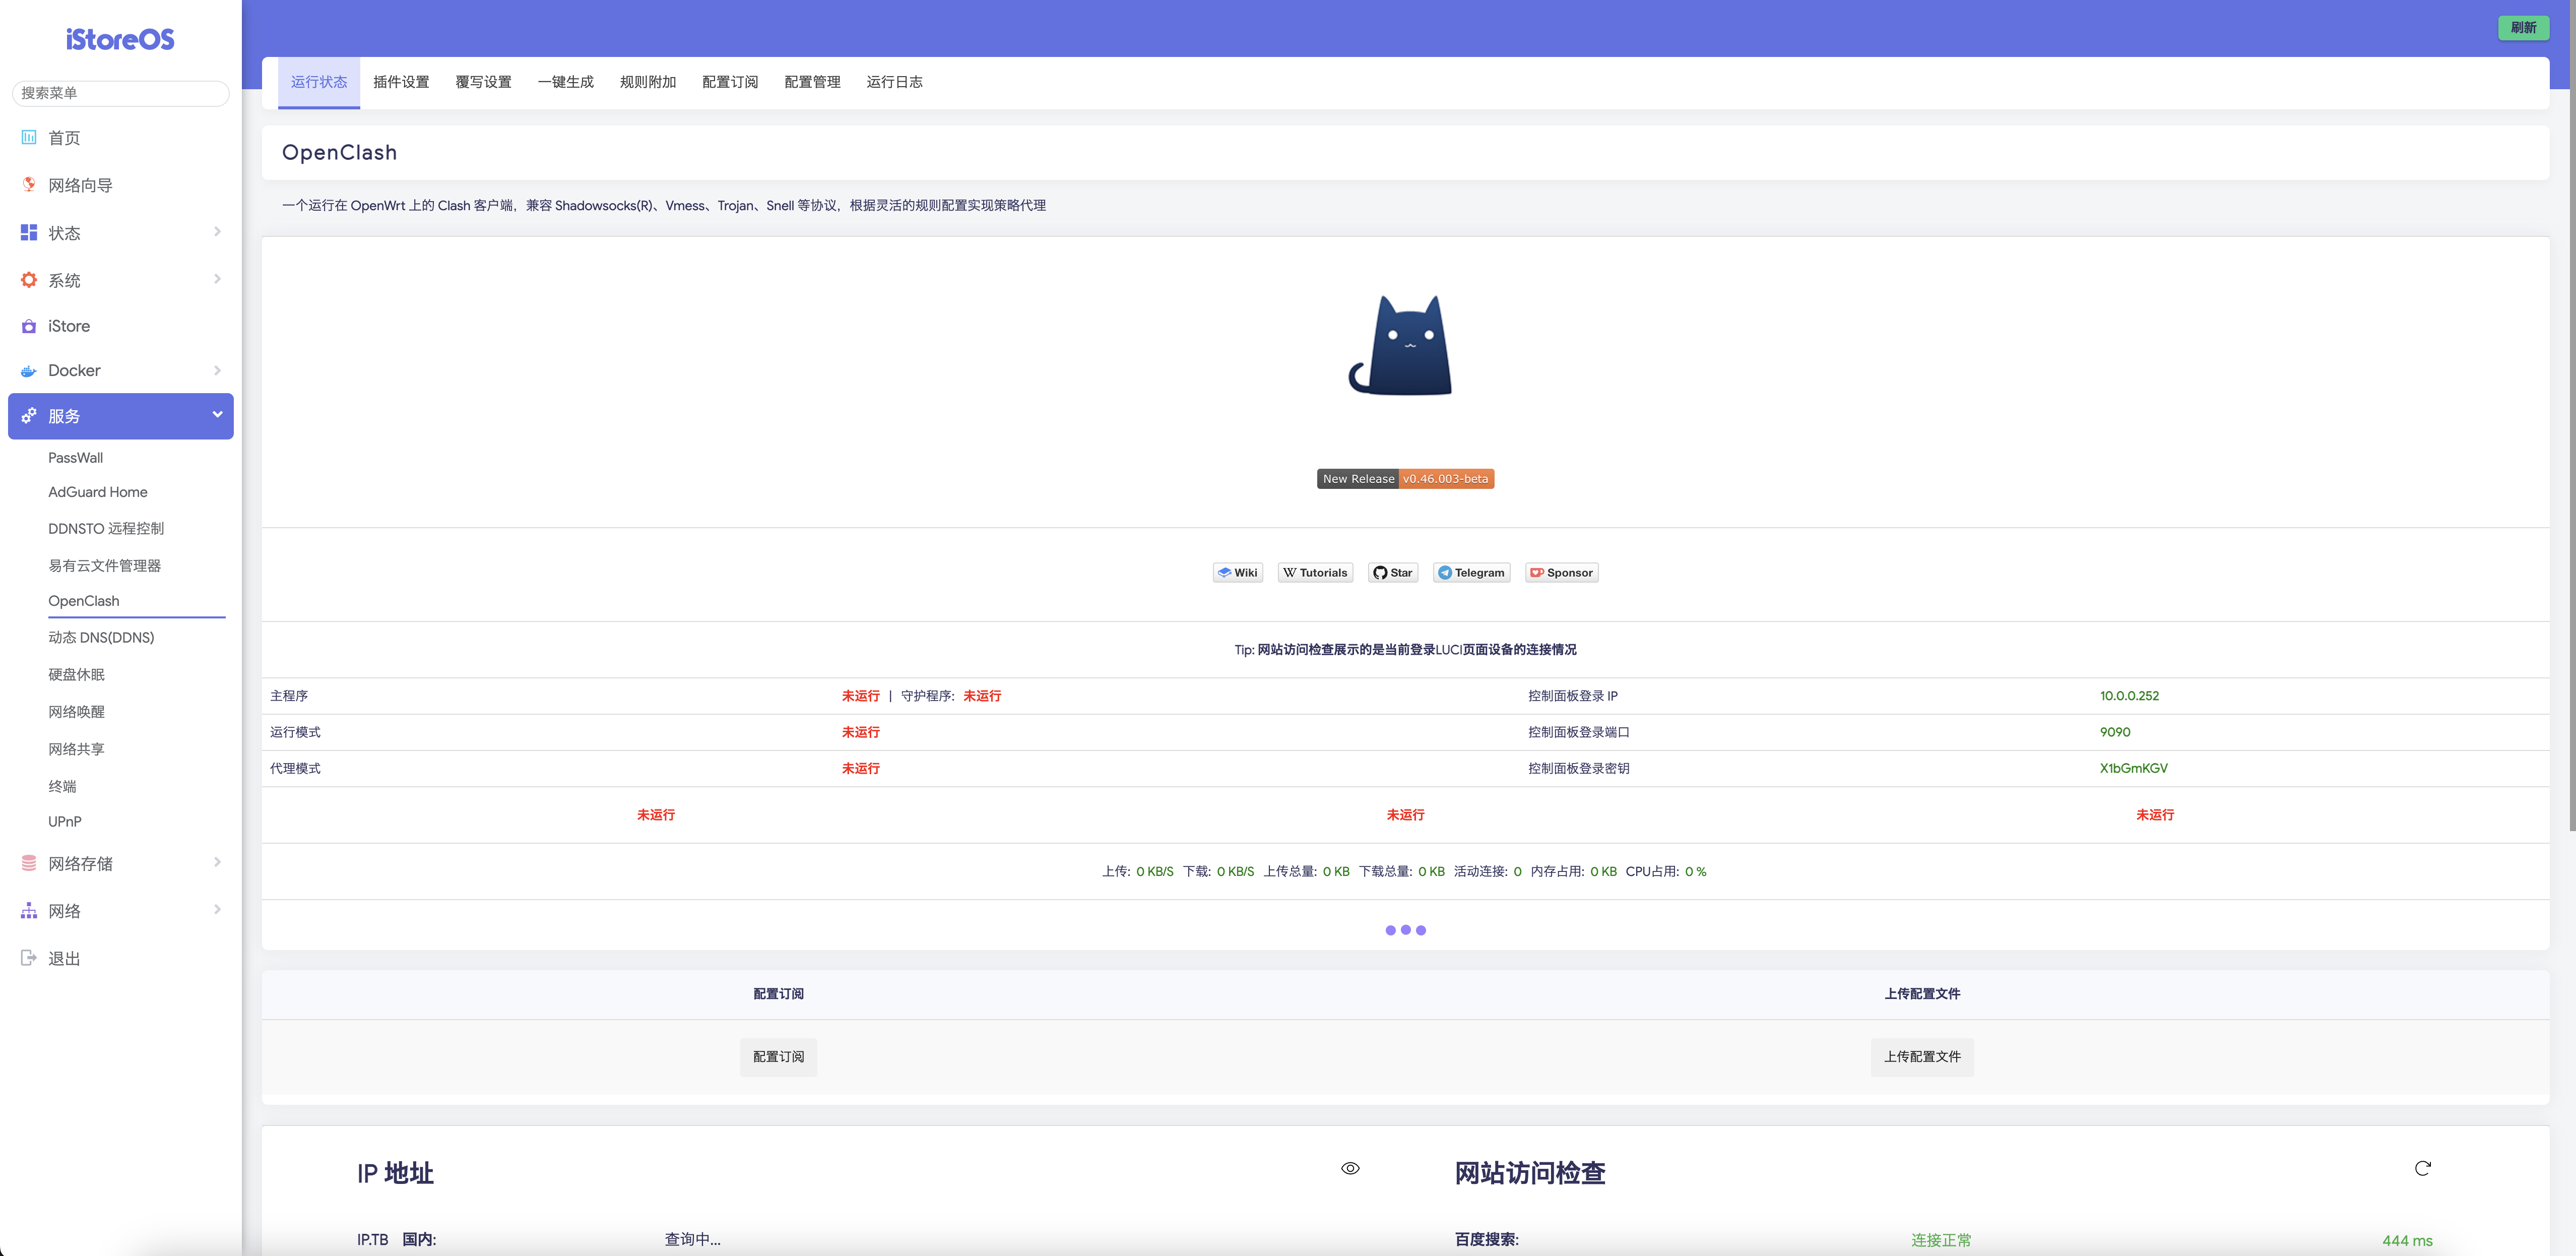Screen dimensions: 2576x1256
Task: Click the Tutorials Wikipedia badge
Action: click(x=1315, y=573)
